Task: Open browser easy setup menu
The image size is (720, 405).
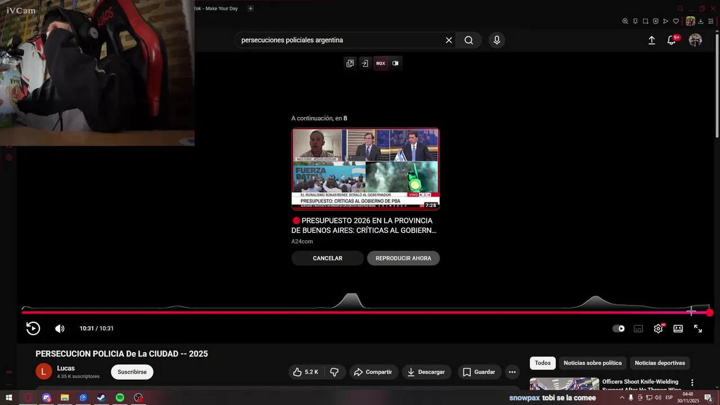Action: tap(710, 21)
